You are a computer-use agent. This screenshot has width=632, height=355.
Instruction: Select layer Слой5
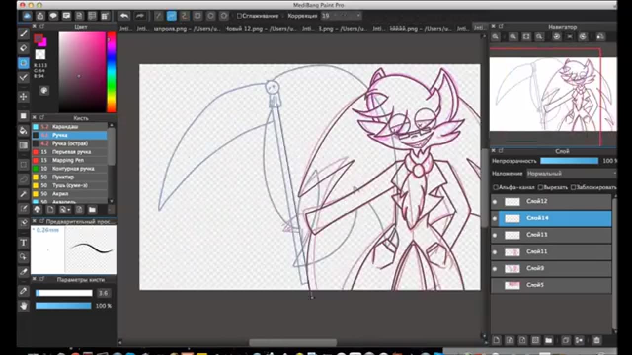pyautogui.click(x=552, y=285)
